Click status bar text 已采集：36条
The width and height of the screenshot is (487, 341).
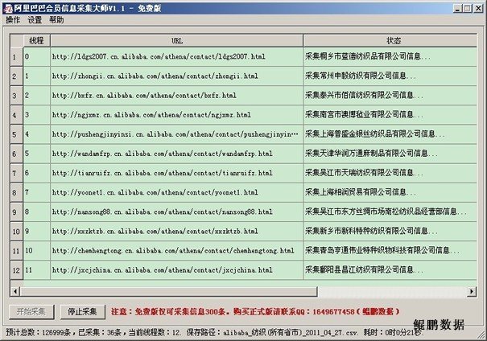(x=99, y=333)
